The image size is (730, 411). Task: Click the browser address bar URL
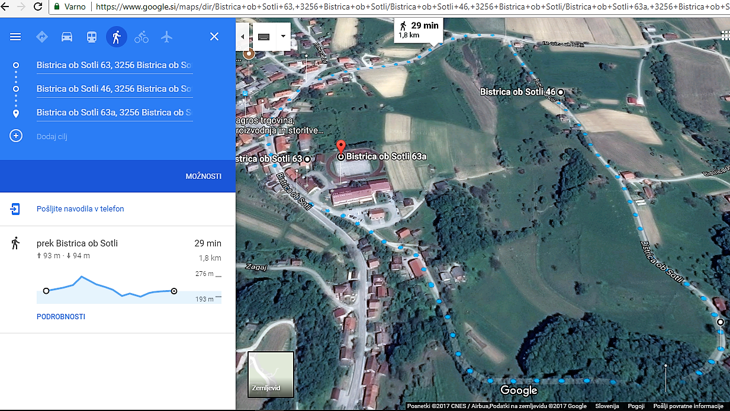click(412, 7)
